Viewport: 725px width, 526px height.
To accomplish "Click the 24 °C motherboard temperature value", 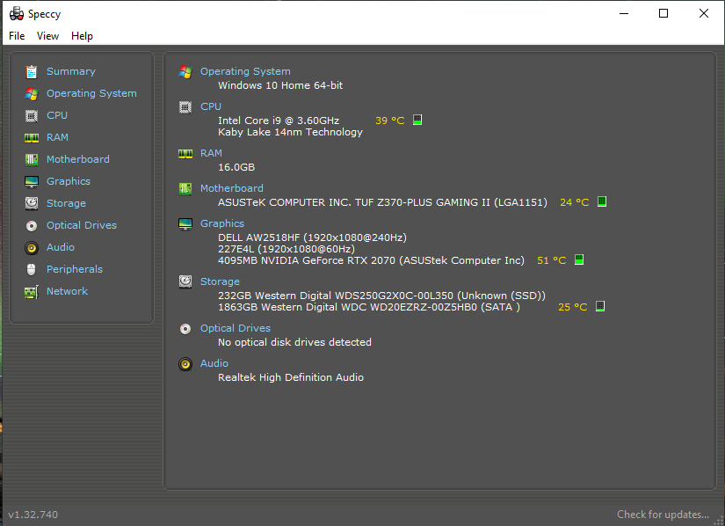I will (x=574, y=202).
